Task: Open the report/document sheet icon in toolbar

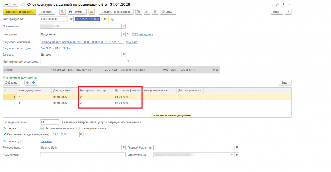Action: tap(155, 12)
